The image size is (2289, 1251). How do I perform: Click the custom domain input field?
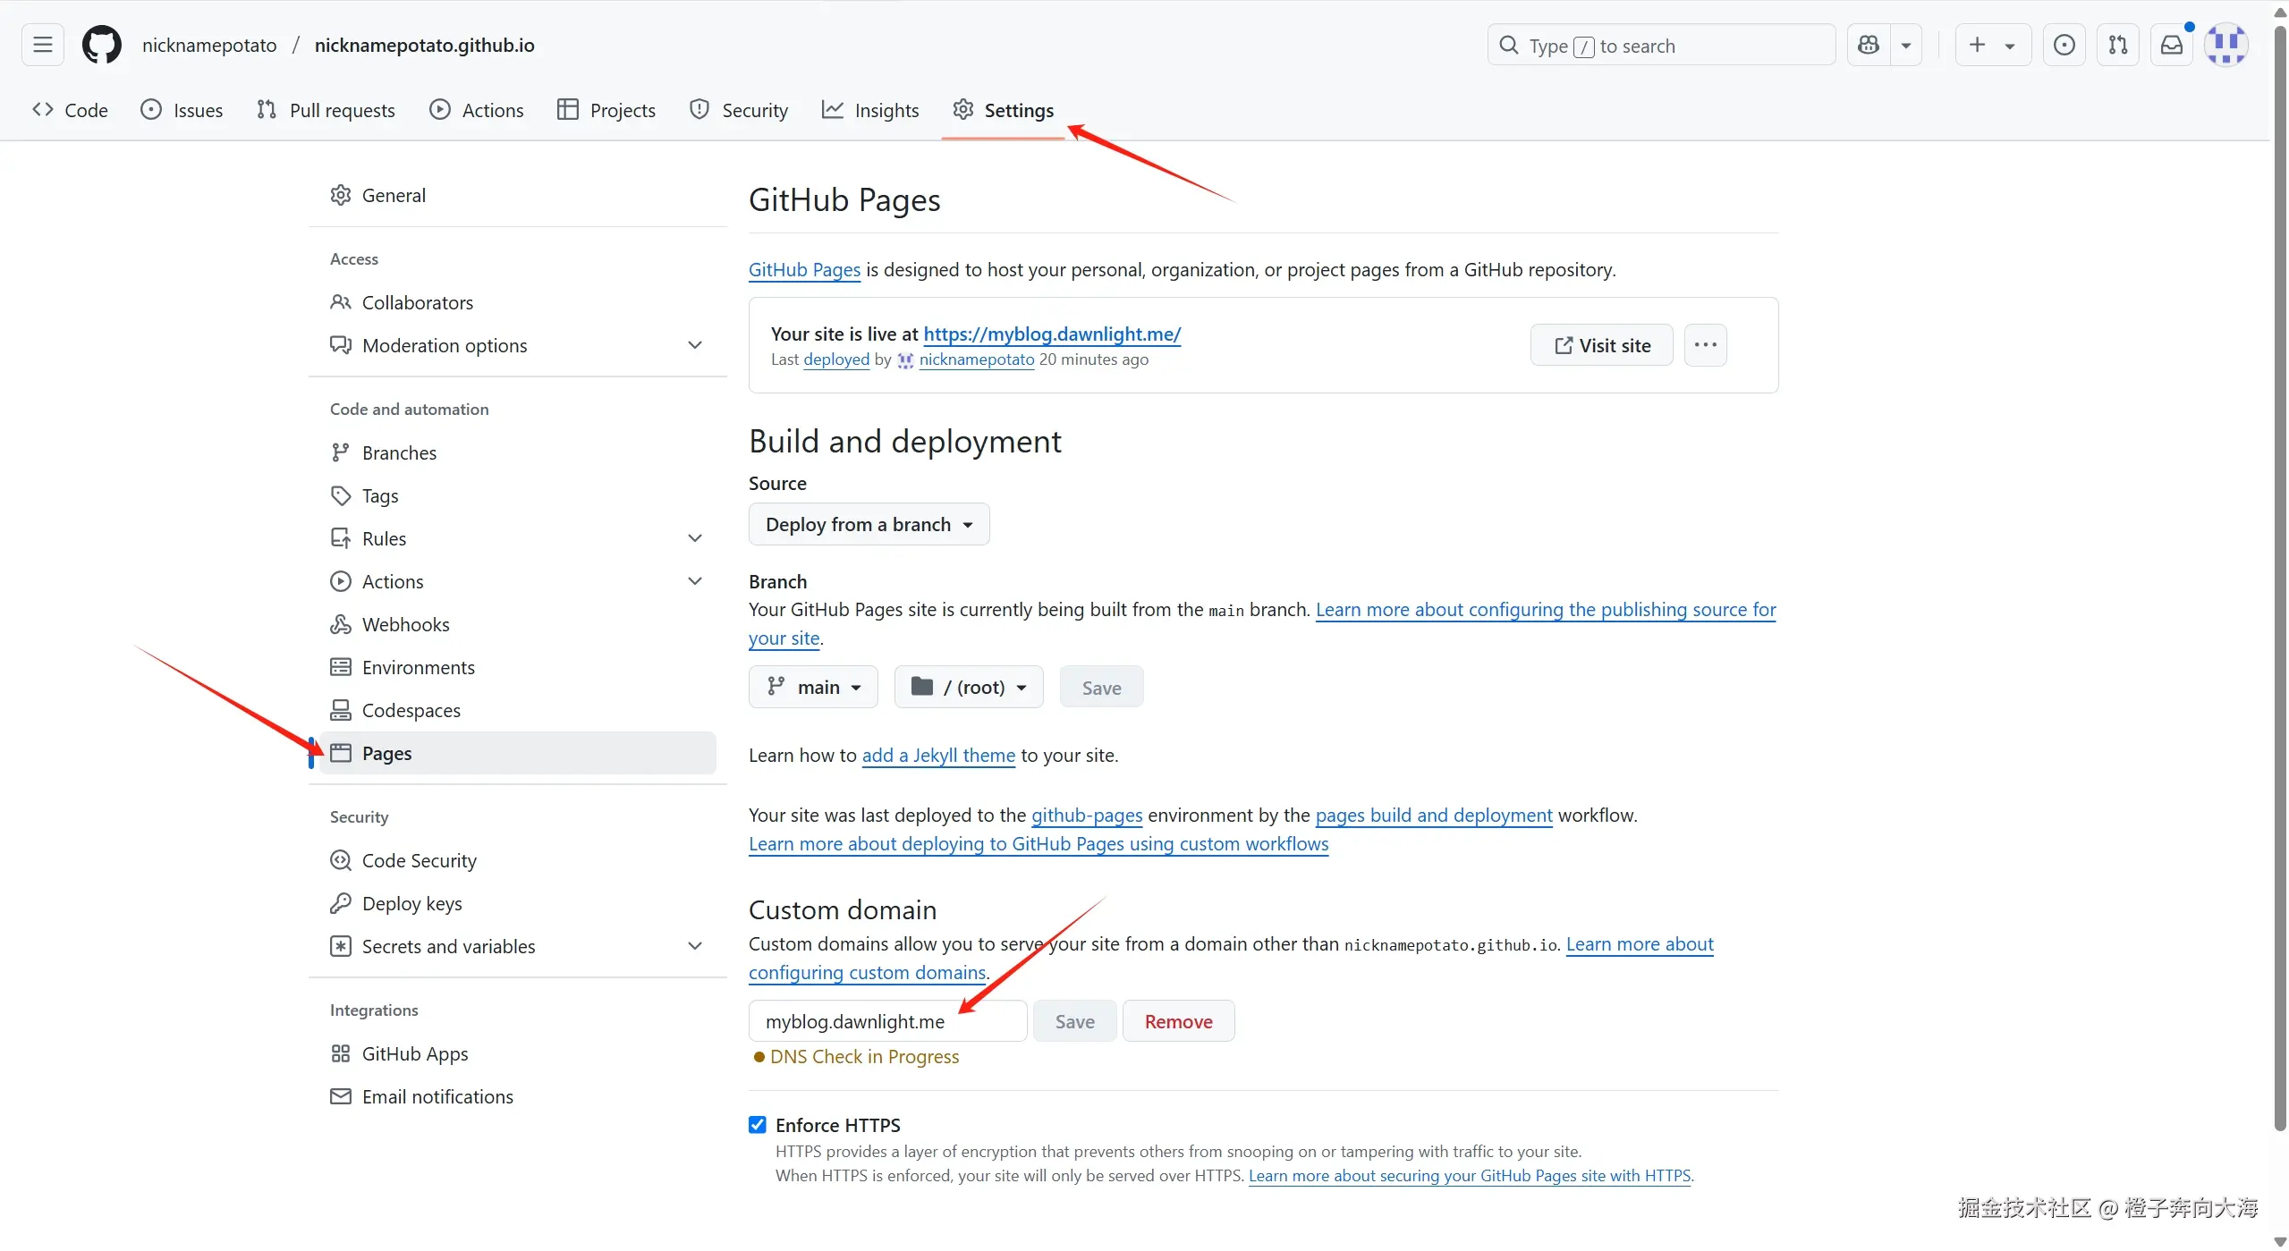[887, 1021]
